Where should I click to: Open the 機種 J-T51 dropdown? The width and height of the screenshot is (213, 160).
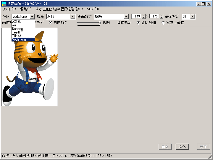pos(73,17)
